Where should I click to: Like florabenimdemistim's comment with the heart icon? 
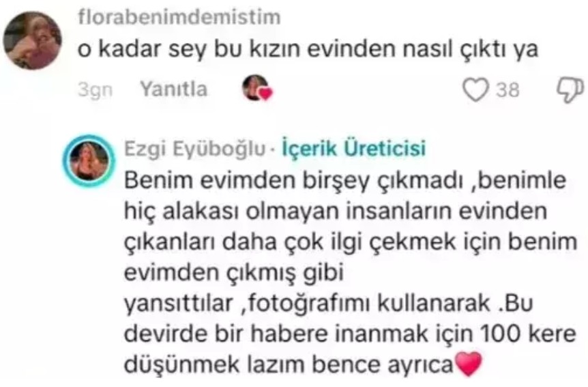pos(476,89)
